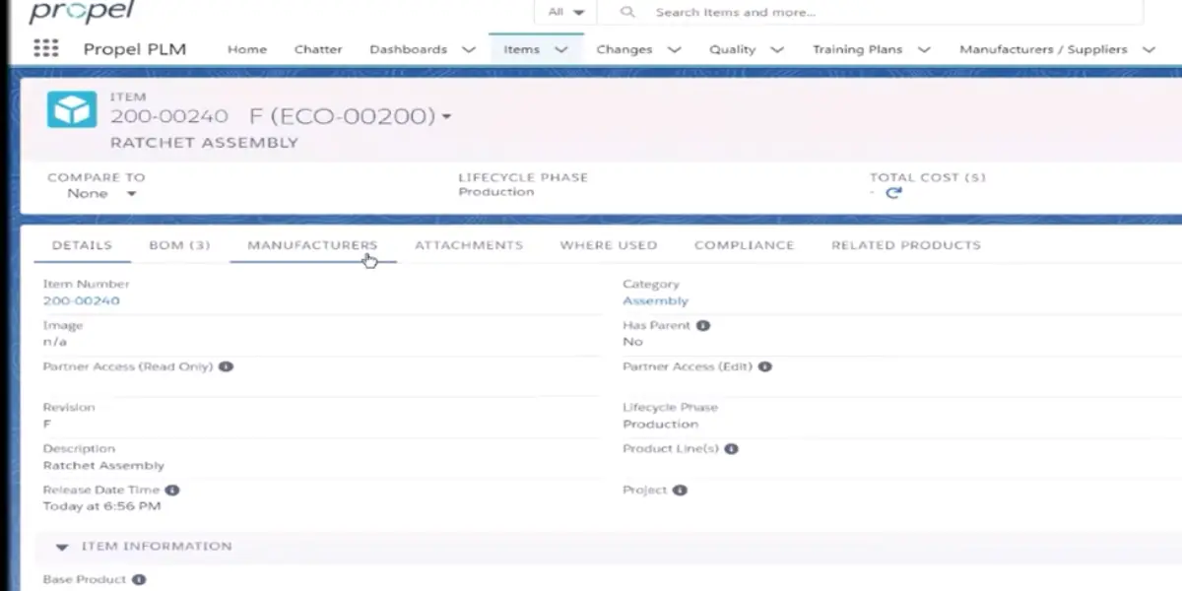
Task: Refresh total cost with the reload icon
Action: [x=893, y=194]
